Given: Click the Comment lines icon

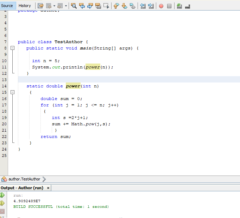Looking at the screenshot, I should [x=179, y=6].
